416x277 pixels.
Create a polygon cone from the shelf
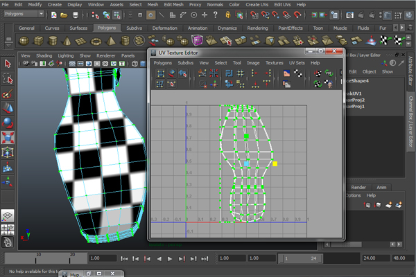pyautogui.click(x=67, y=41)
